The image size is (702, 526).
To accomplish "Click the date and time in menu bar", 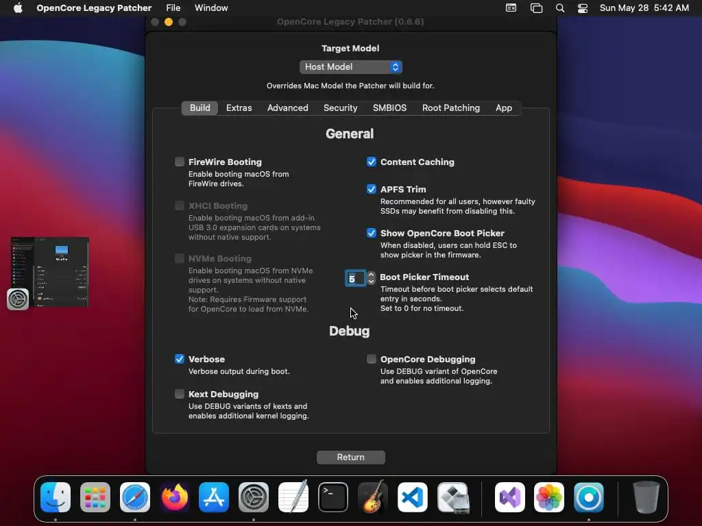I will [x=644, y=8].
